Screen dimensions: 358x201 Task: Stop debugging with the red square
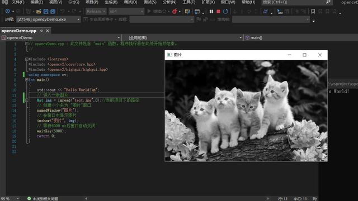pos(218,11)
